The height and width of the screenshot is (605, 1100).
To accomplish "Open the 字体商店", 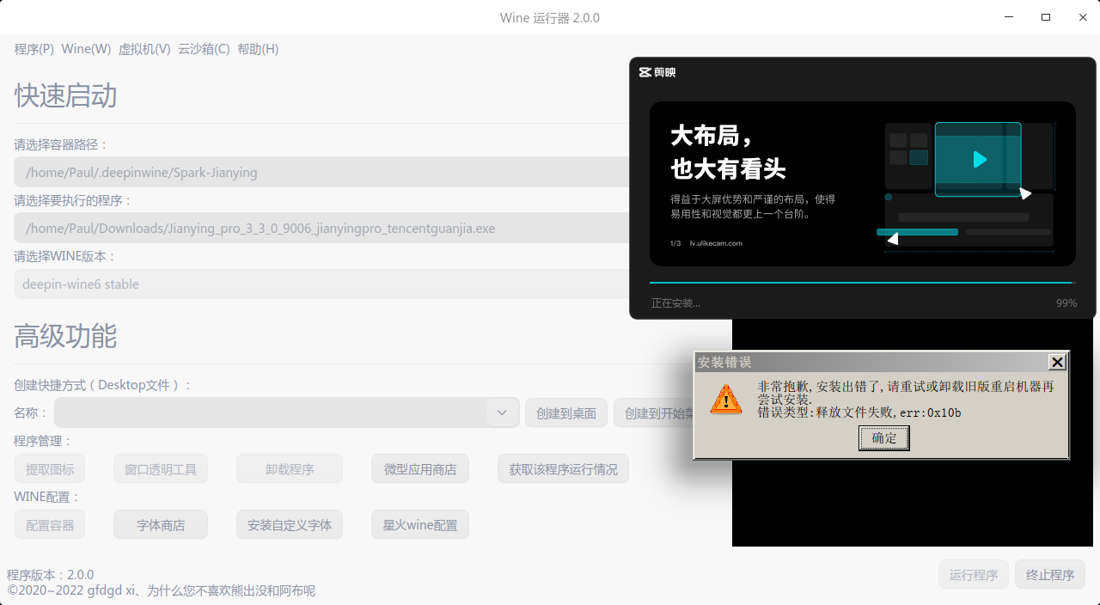I will click(x=161, y=525).
